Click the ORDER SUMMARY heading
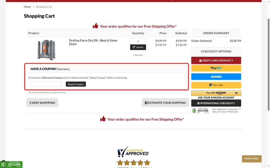Screen dimensions: 270x168 point(216,33)
